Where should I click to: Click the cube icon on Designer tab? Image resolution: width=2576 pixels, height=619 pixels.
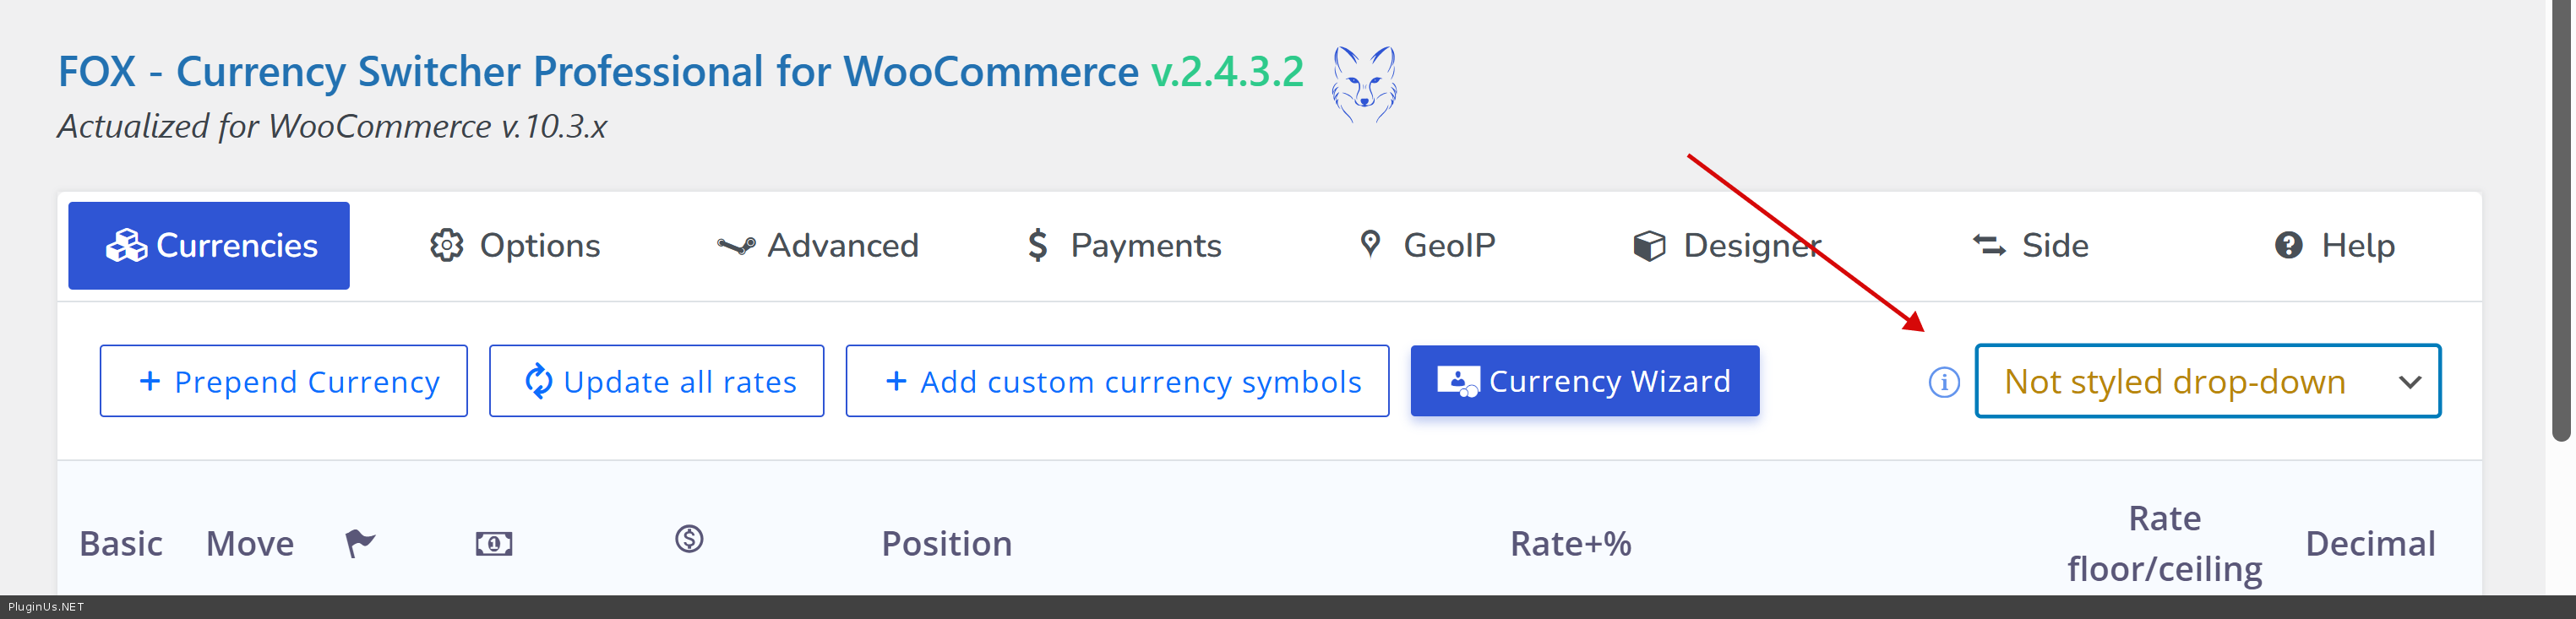pos(1649,246)
